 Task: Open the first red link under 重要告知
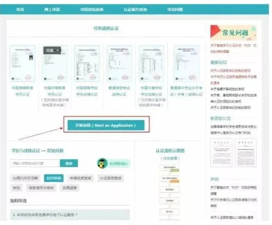[x=230, y=70]
